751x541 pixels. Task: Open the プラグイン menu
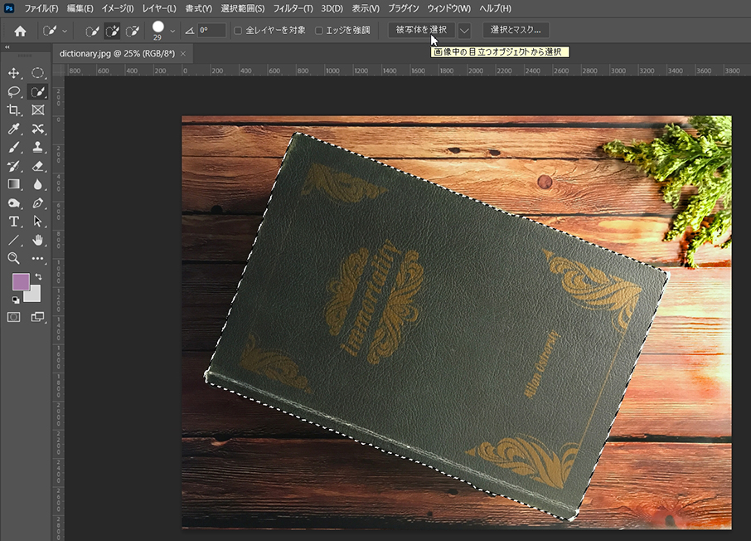point(404,8)
